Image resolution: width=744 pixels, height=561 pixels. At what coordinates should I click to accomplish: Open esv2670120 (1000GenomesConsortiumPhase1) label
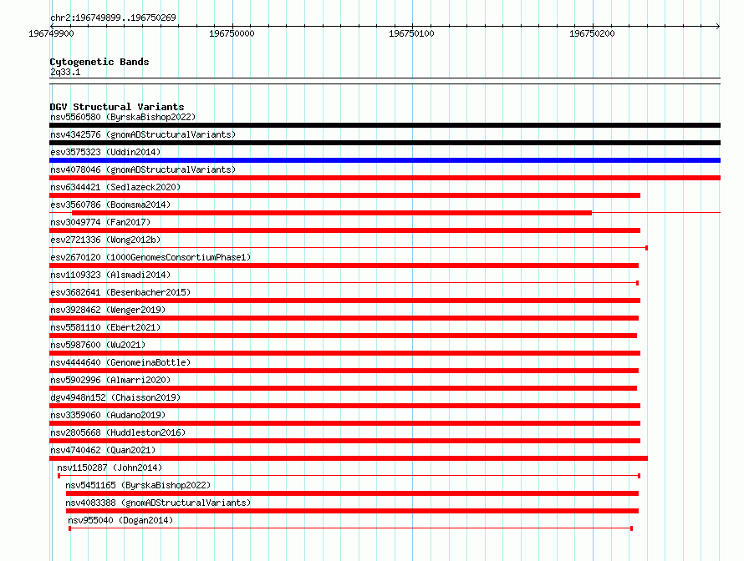click(150, 257)
